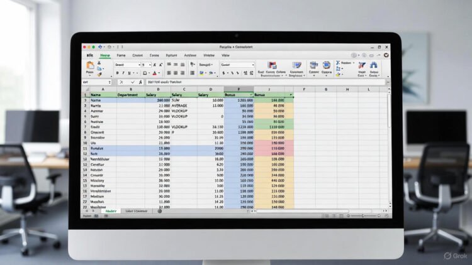Screen dimensions: 472x265
Task: Click the add new sheet button
Action: (160, 211)
